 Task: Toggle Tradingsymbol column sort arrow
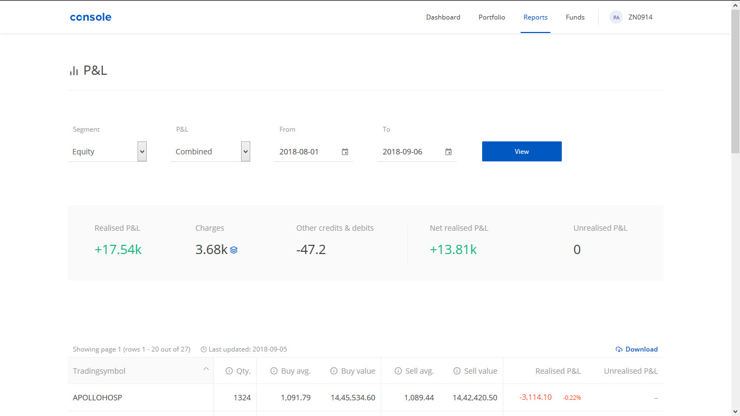click(206, 369)
